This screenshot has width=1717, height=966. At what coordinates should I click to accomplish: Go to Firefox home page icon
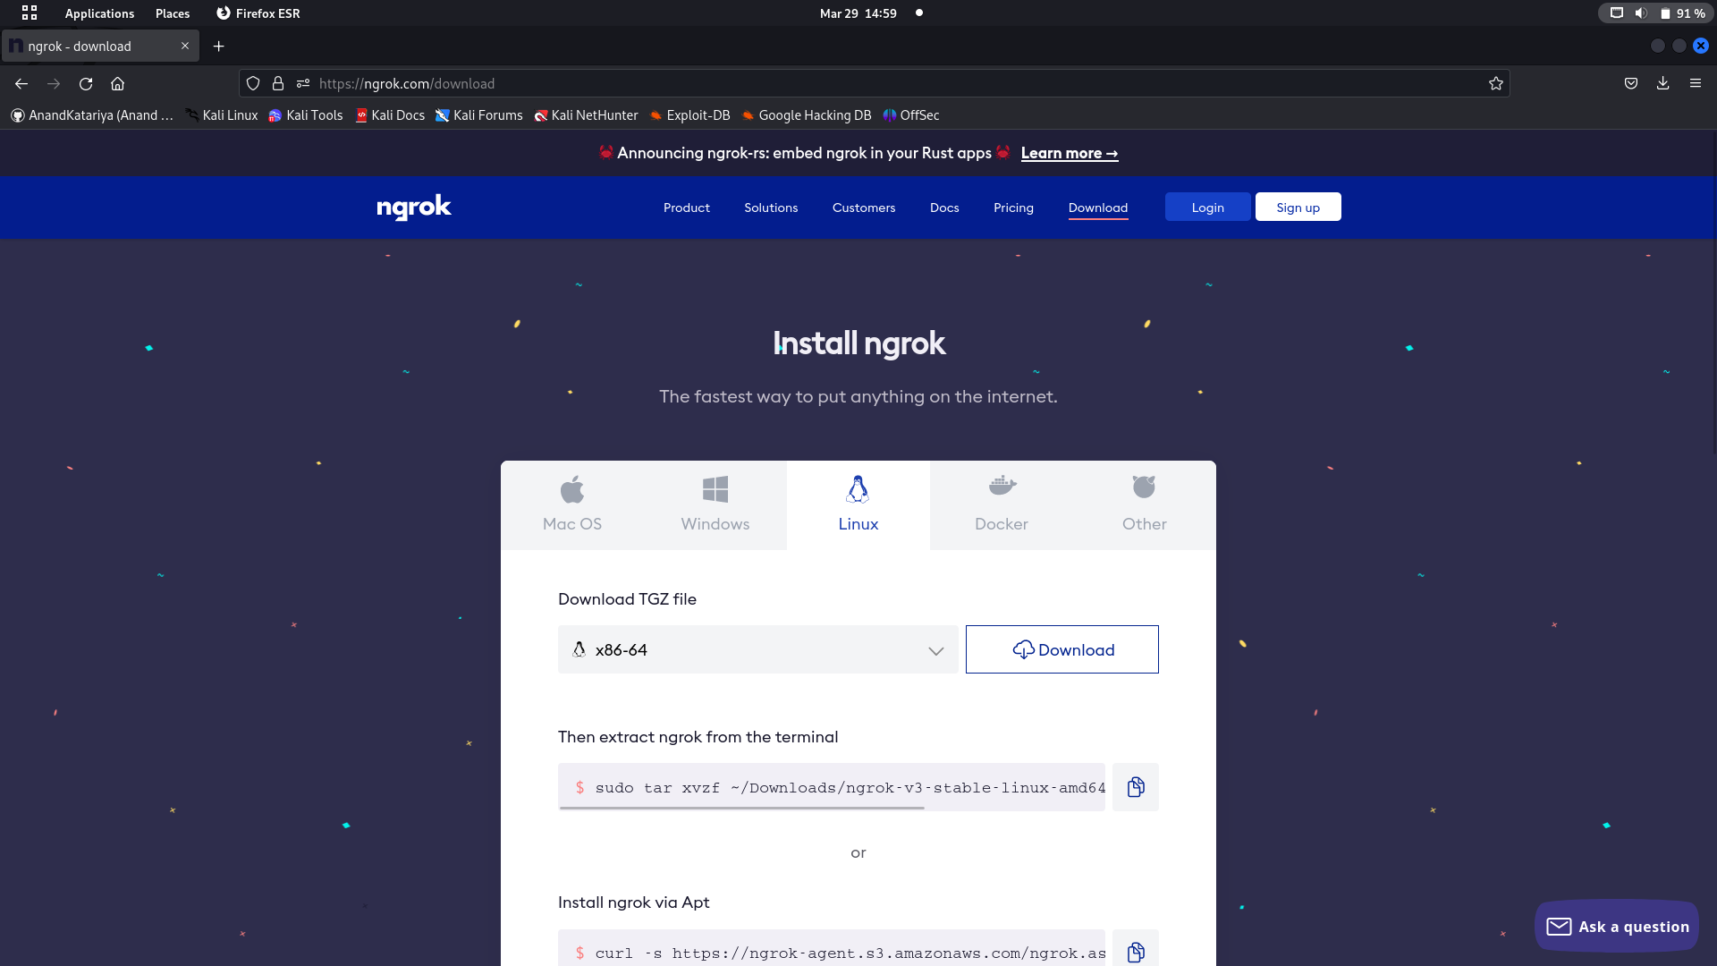point(117,83)
